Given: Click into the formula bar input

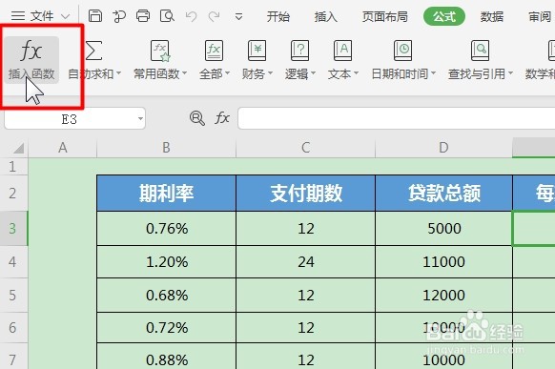Looking at the screenshot, I should (x=397, y=118).
